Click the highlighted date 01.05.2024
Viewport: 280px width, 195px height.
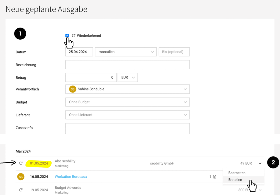pos(39,163)
